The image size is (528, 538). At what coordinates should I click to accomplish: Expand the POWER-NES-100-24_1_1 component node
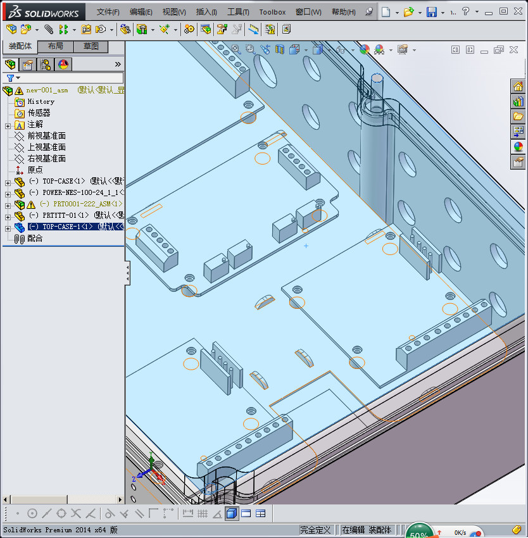click(x=8, y=194)
